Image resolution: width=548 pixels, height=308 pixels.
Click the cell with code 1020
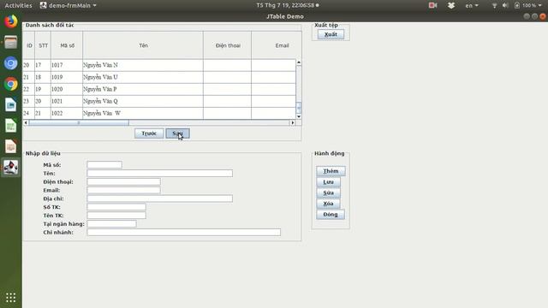click(67, 89)
